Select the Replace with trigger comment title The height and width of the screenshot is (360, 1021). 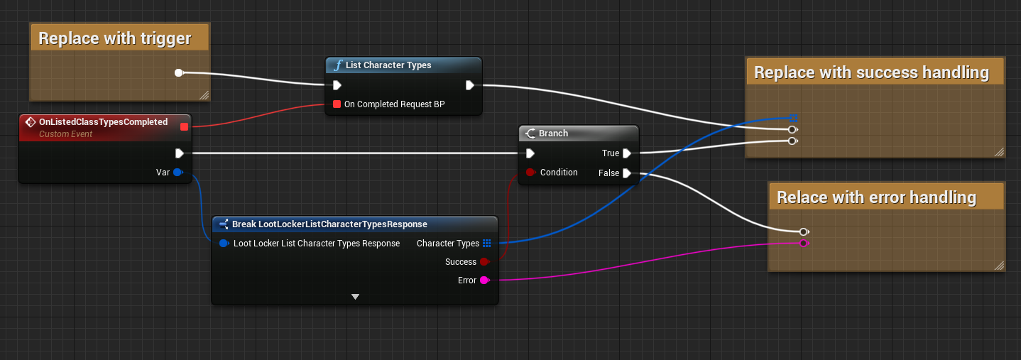[115, 38]
